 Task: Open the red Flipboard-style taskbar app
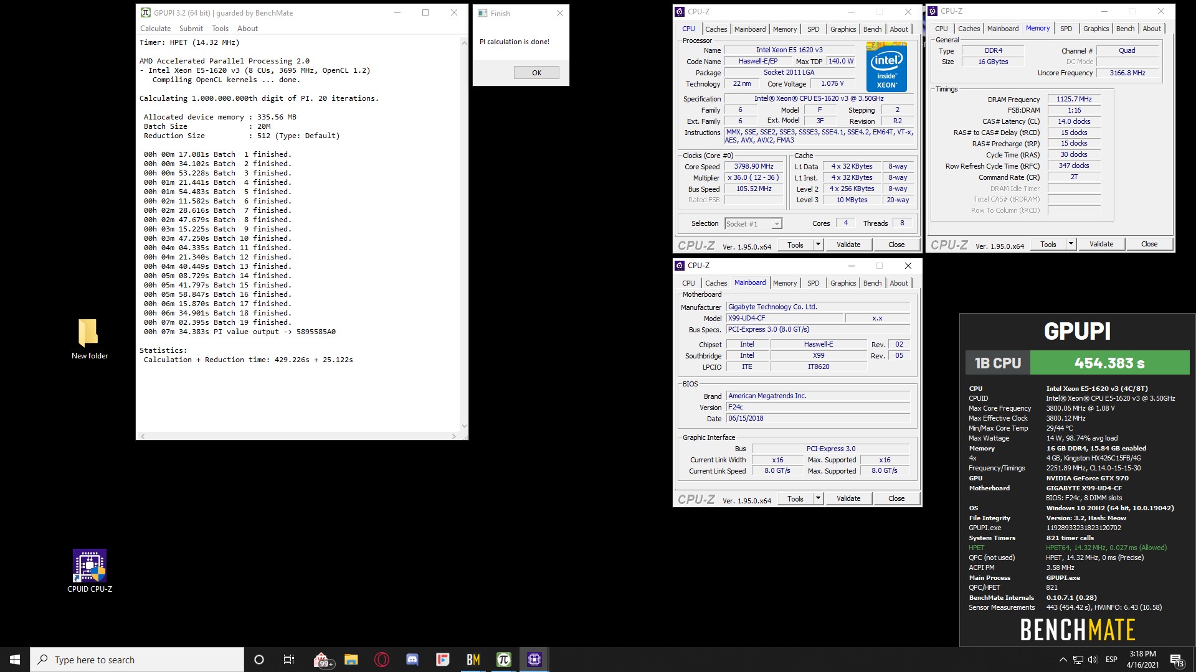click(443, 660)
